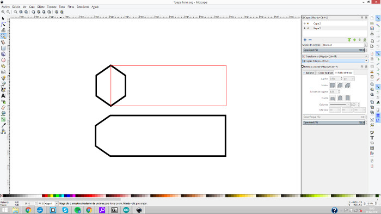Open the Archivo menu
The image size is (381, 214).
(5, 7)
